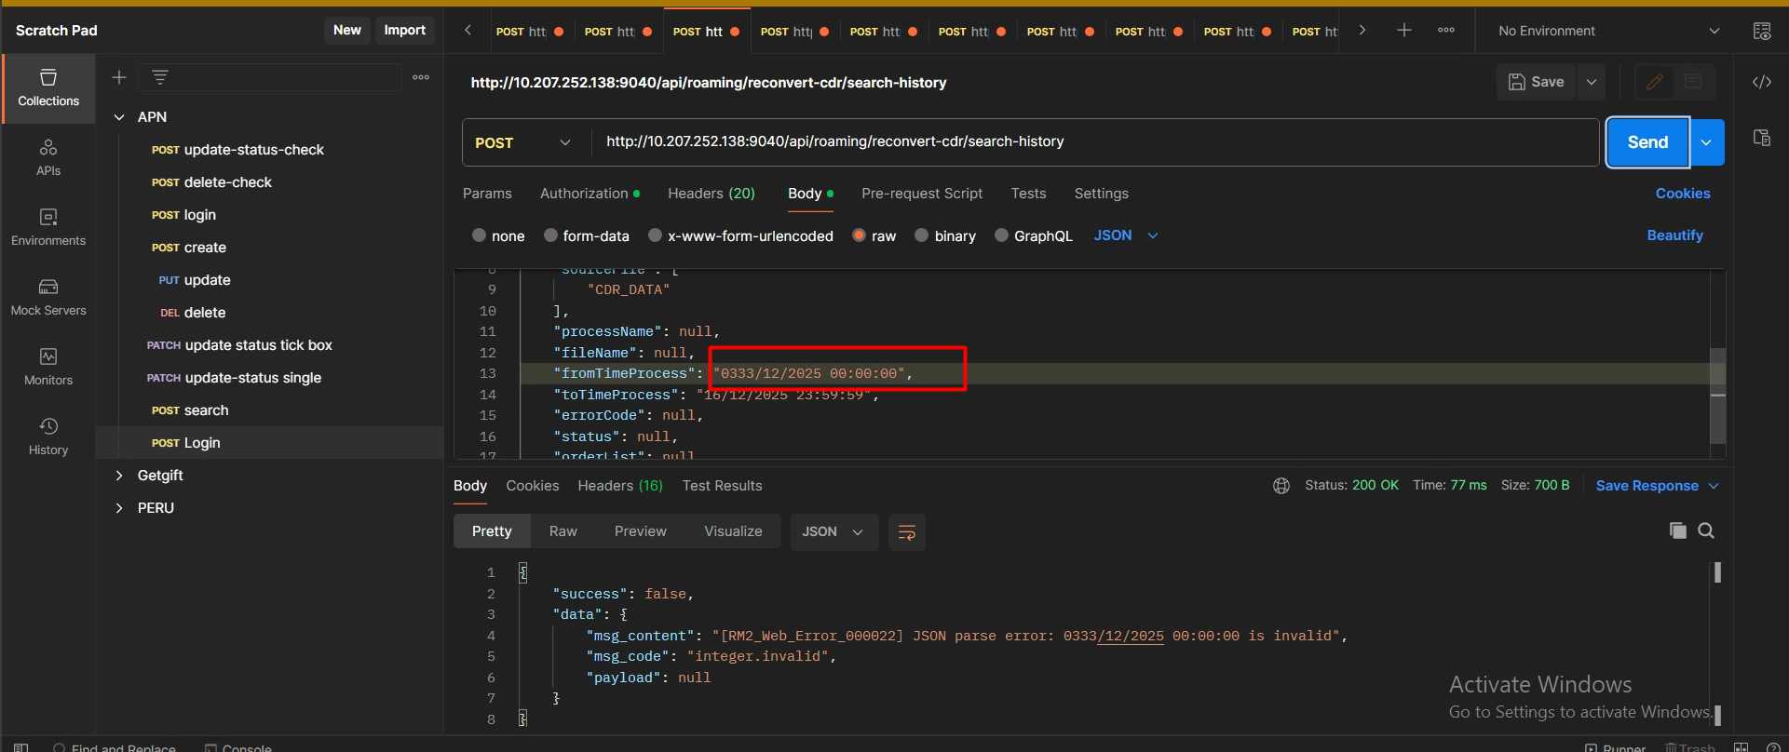Screen dimensions: 1789x752
Task: Copy the response body with copy icon
Action: click(x=1677, y=530)
